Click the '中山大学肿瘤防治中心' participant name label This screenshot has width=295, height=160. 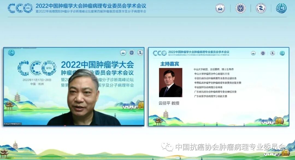coord(13,124)
